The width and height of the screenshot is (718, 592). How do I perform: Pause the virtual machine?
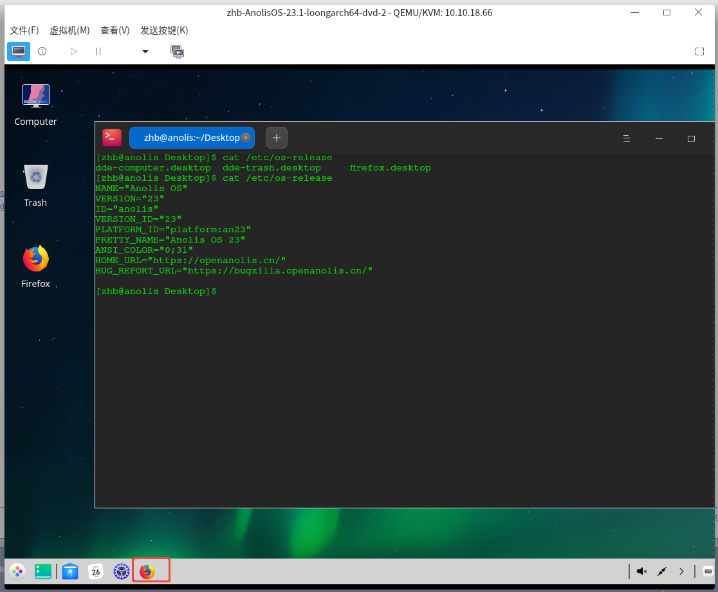(98, 51)
